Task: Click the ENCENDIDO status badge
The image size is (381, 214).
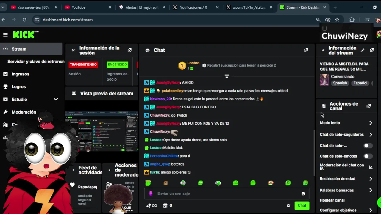Action: pos(117,64)
